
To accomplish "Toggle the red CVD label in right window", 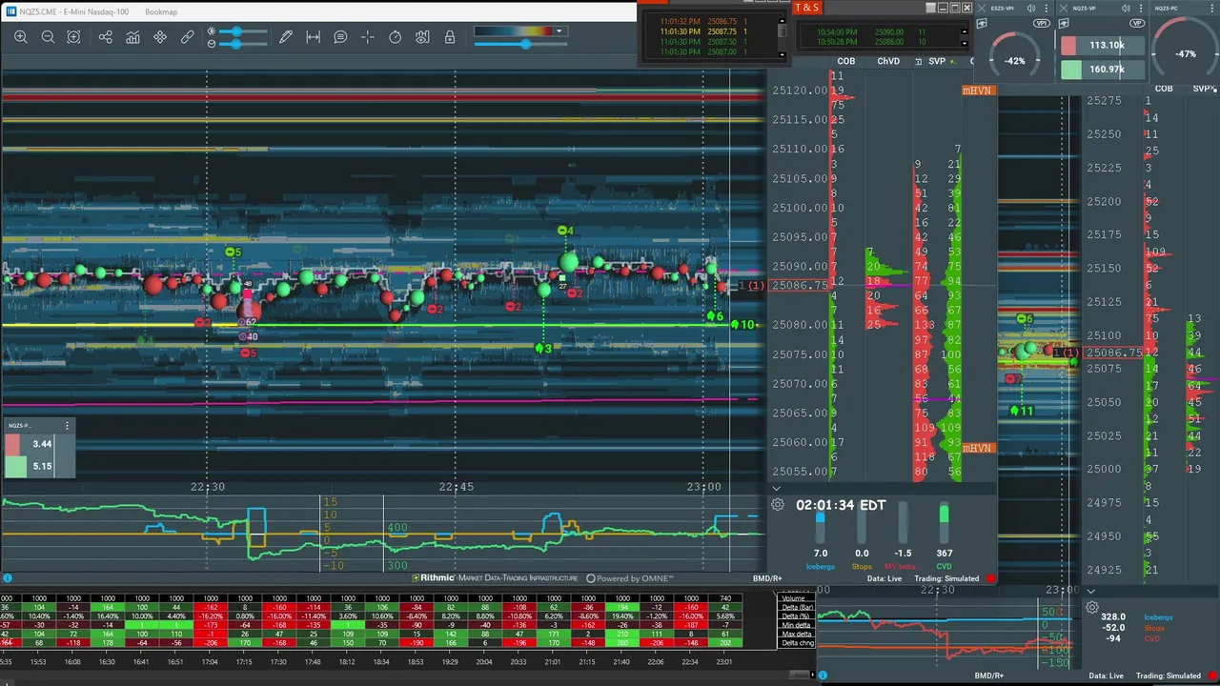I will [x=1152, y=638].
